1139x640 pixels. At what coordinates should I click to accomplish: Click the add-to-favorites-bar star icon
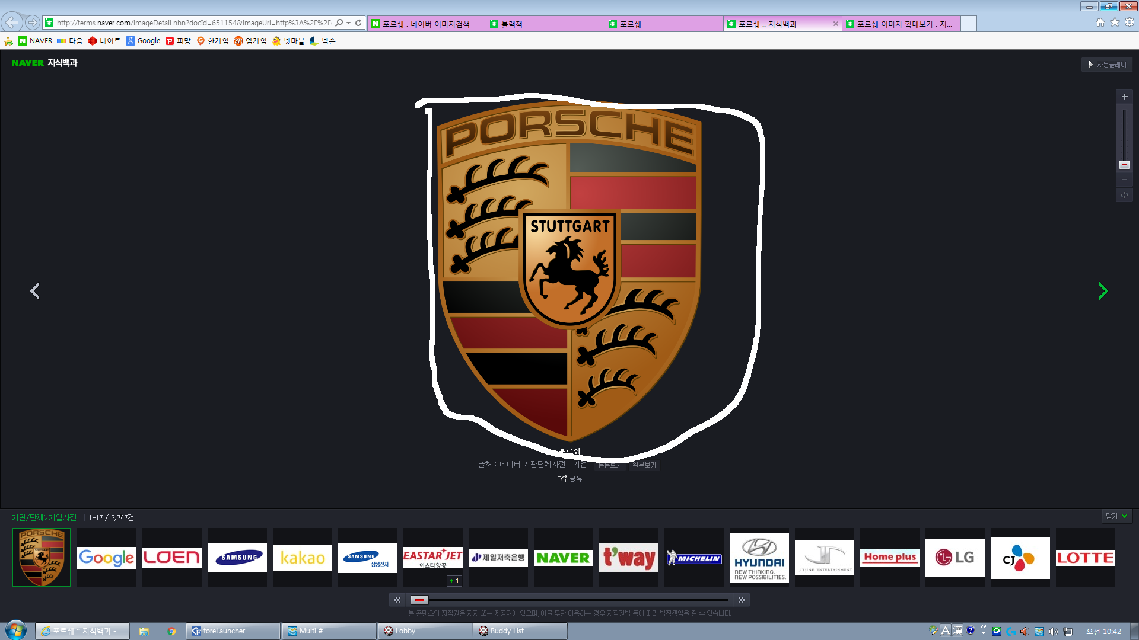(8, 41)
